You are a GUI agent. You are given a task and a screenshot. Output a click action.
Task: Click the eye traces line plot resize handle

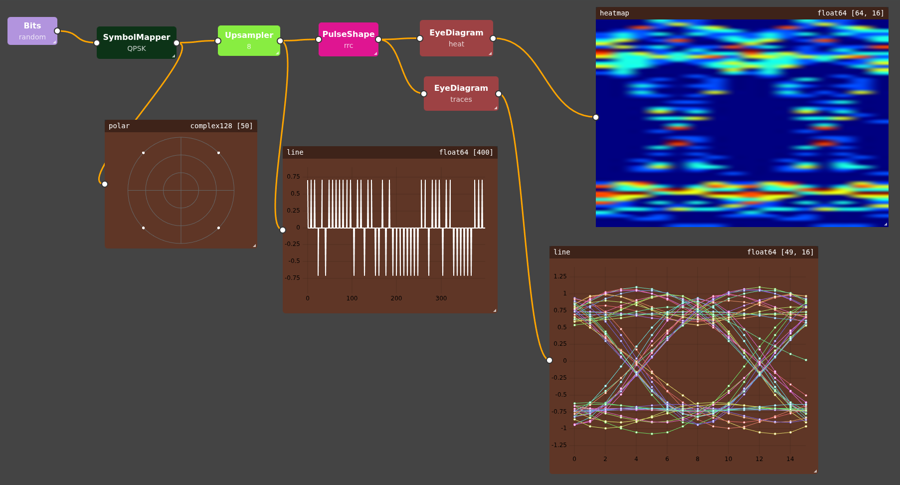point(815,471)
